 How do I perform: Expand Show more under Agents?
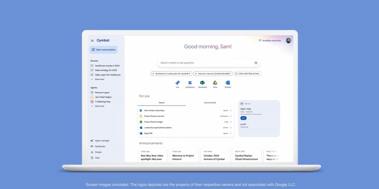click(x=98, y=106)
